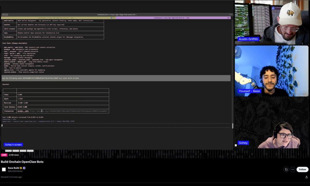Click the pink LIVE indicator badge
Viewport: 310px width, 186px height.
[4, 155]
